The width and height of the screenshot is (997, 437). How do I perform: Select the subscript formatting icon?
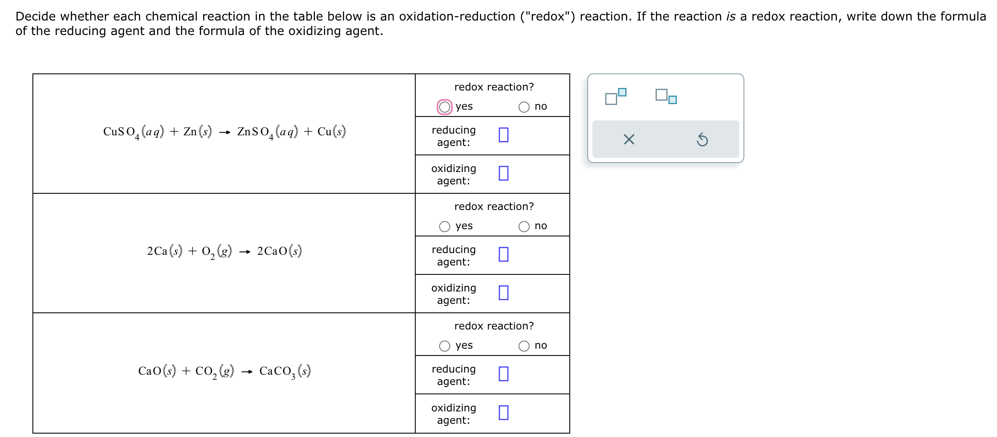point(667,97)
